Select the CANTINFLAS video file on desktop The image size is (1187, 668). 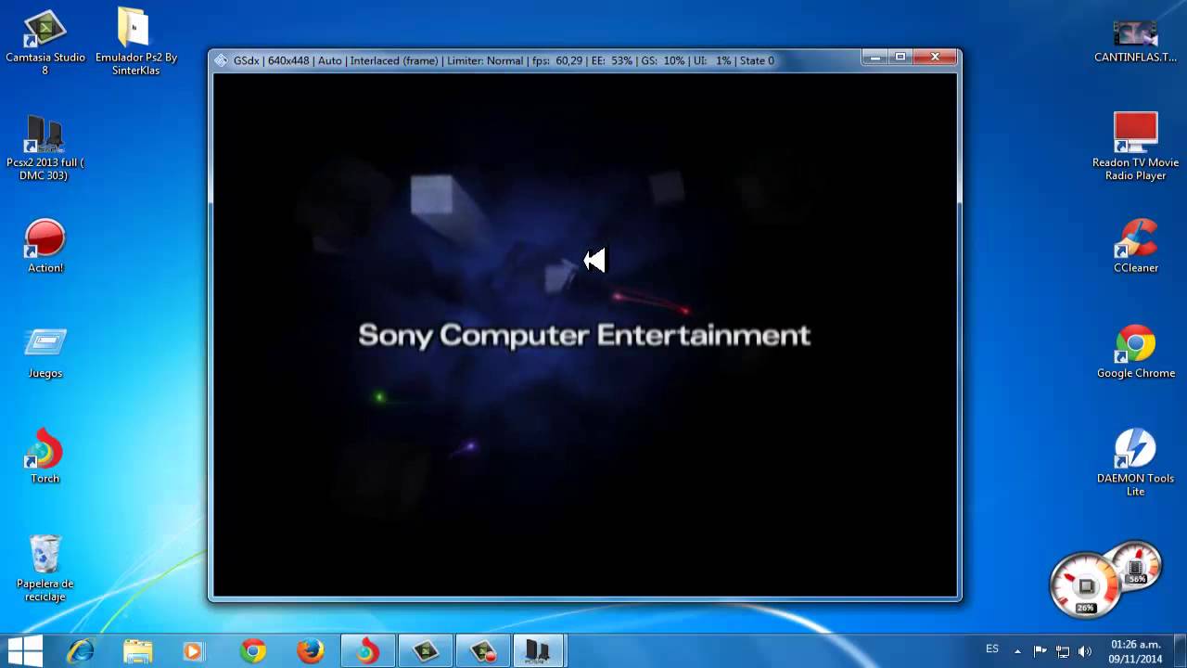[x=1135, y=41]
